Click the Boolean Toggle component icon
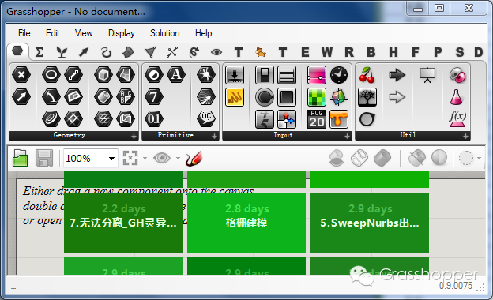This screenshot has width=493, height=300. coord(265,75)
